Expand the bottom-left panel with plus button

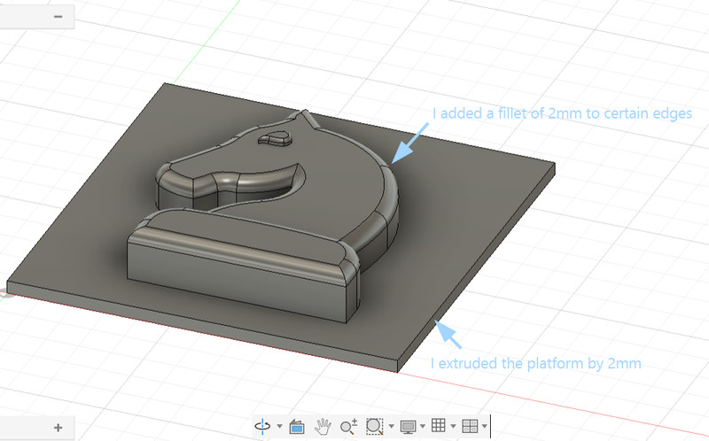tap(58, 428)
